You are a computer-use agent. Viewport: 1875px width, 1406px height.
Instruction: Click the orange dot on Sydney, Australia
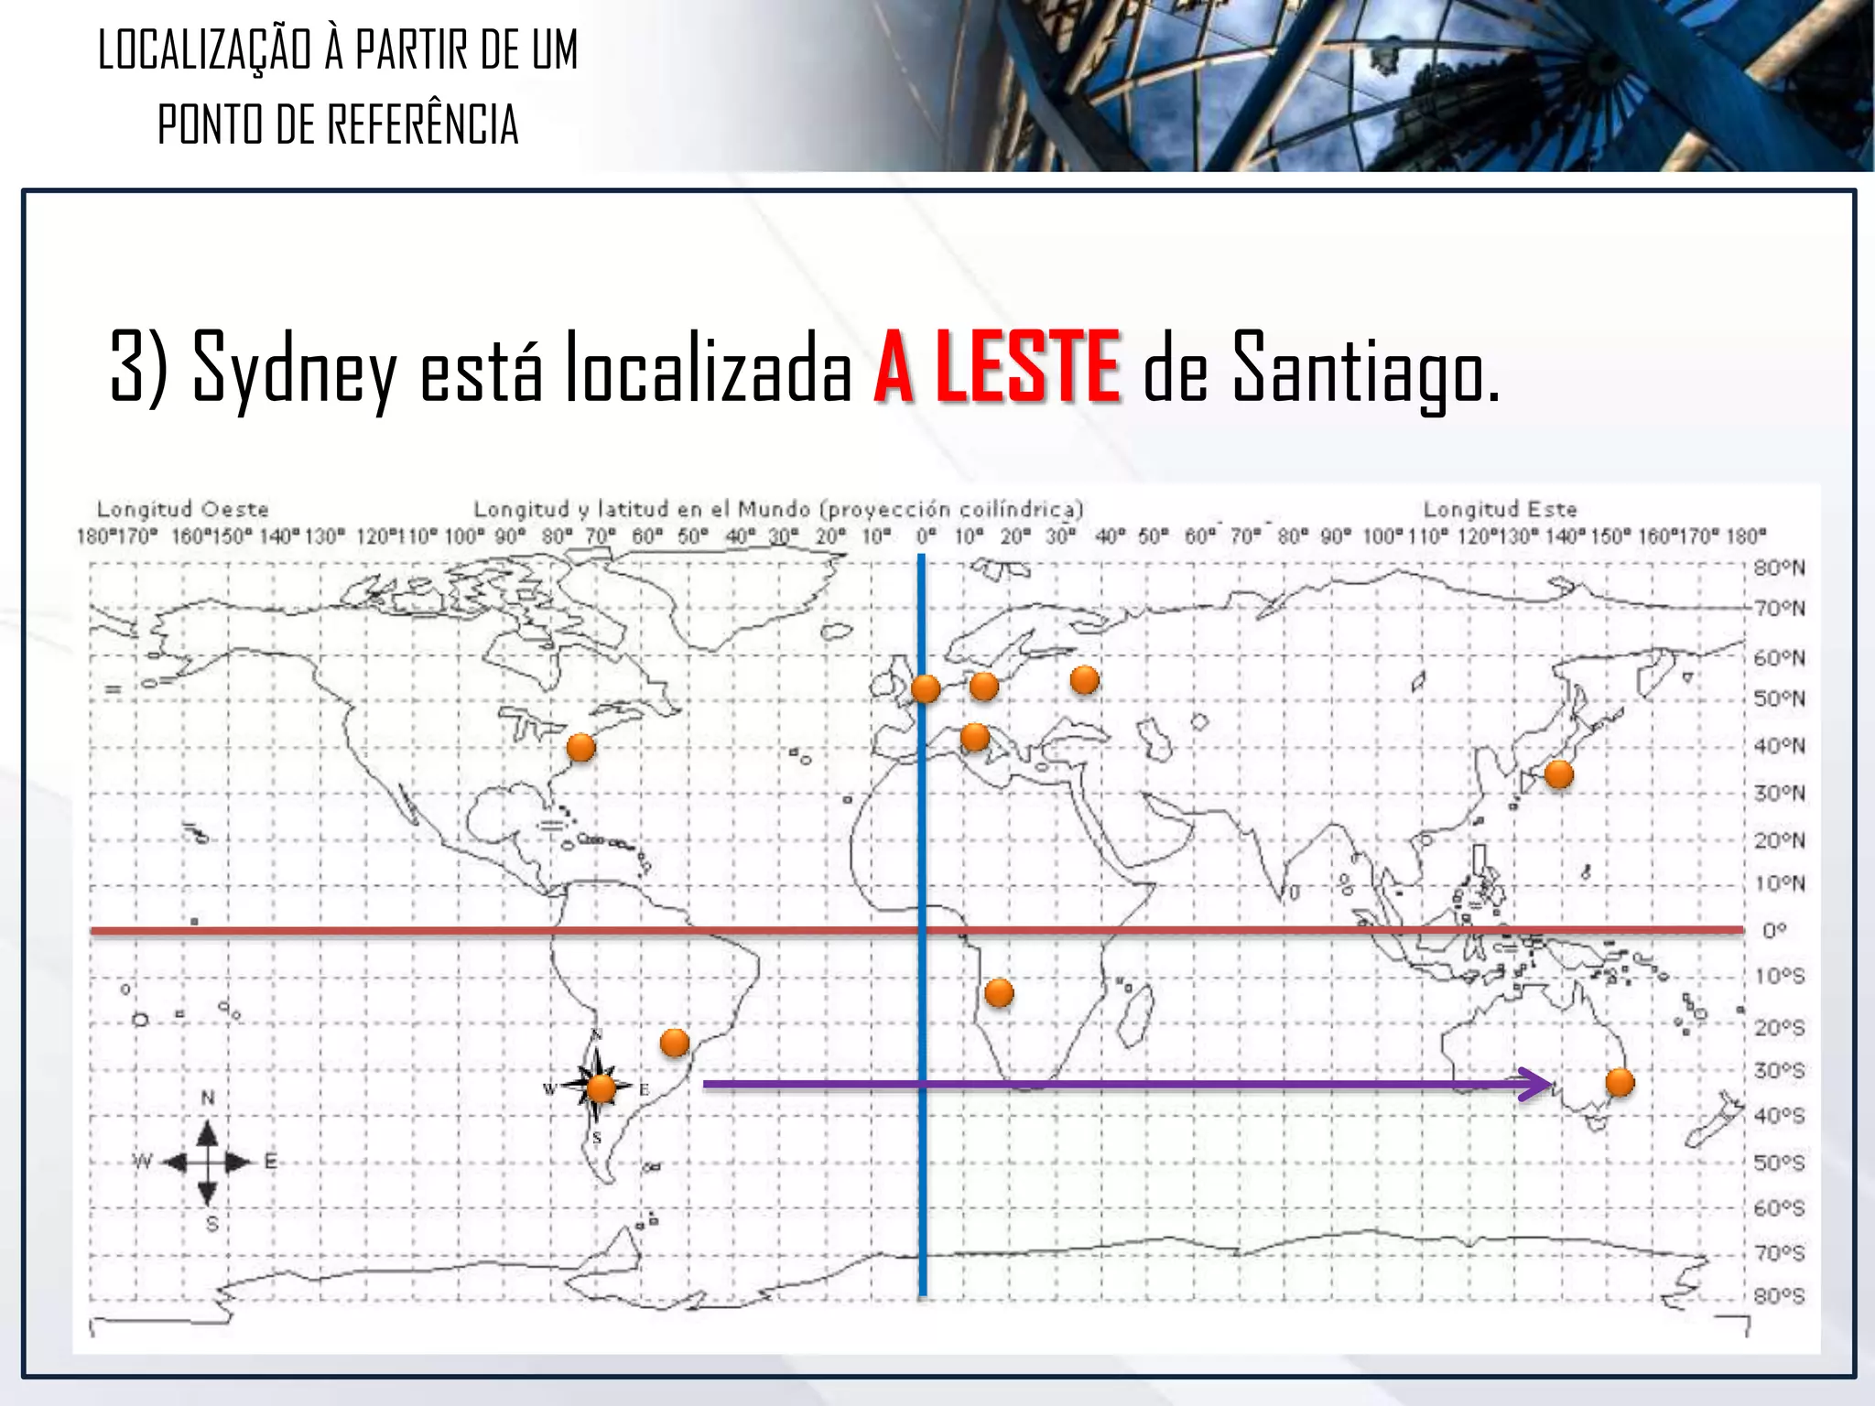pos(1620,1082)
